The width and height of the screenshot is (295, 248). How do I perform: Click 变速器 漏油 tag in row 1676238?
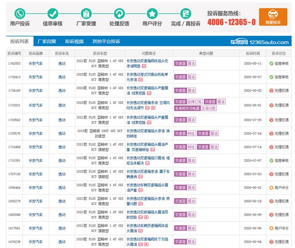[x=185, y=242]
